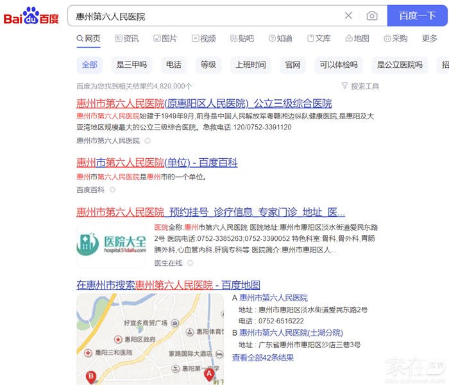Switch to the 图片 tab
The width and height of the screenshot is (449, 385).
(x=165, y=38)
